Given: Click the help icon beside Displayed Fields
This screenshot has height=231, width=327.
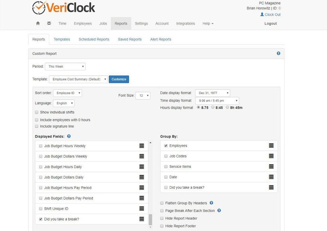Looking at the screenshot, I should point(69,136).
